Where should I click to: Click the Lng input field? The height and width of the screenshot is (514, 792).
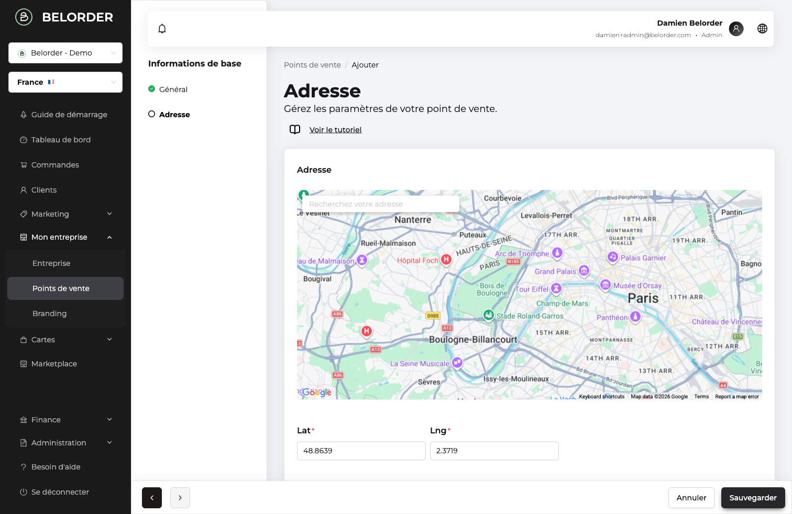tap(494, 451)
